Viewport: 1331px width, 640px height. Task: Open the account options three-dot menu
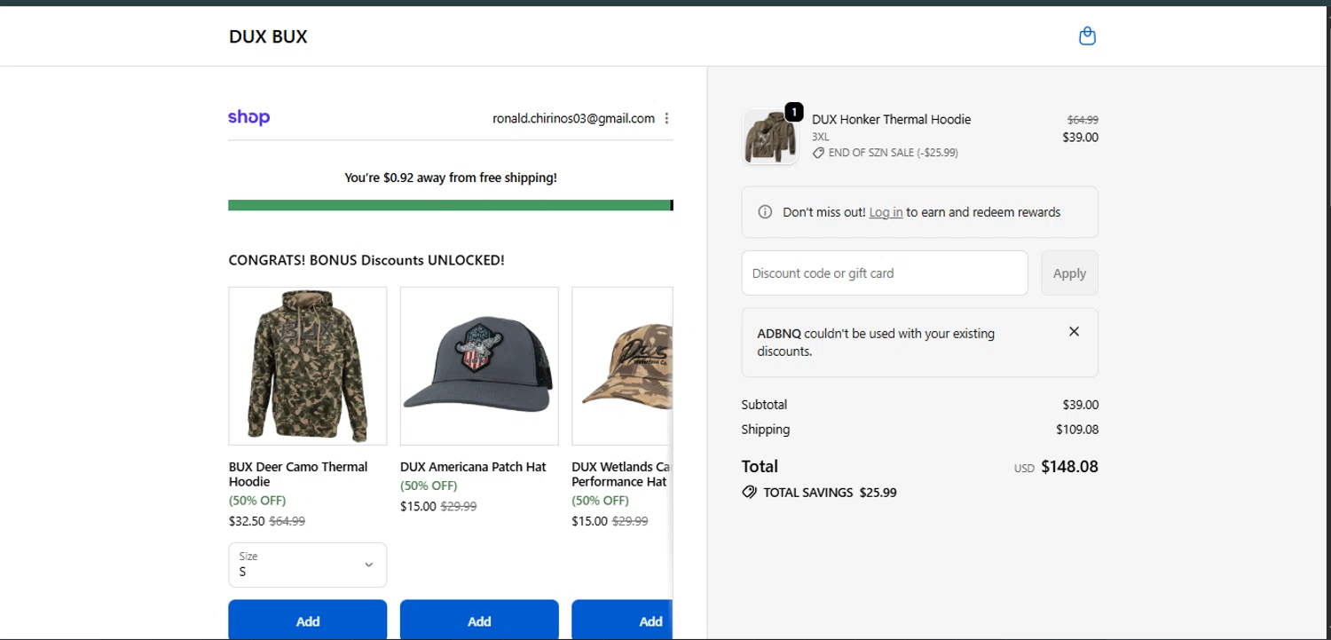(x=666, y=118)
